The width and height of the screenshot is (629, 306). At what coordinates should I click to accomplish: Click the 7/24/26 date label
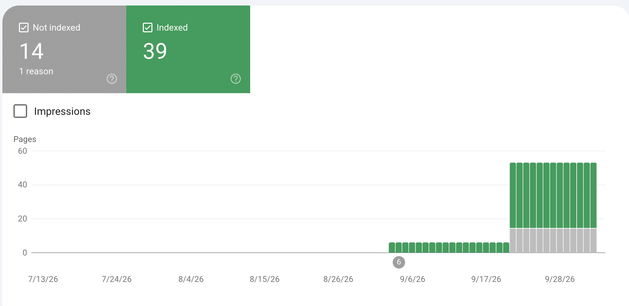(117, 279)
